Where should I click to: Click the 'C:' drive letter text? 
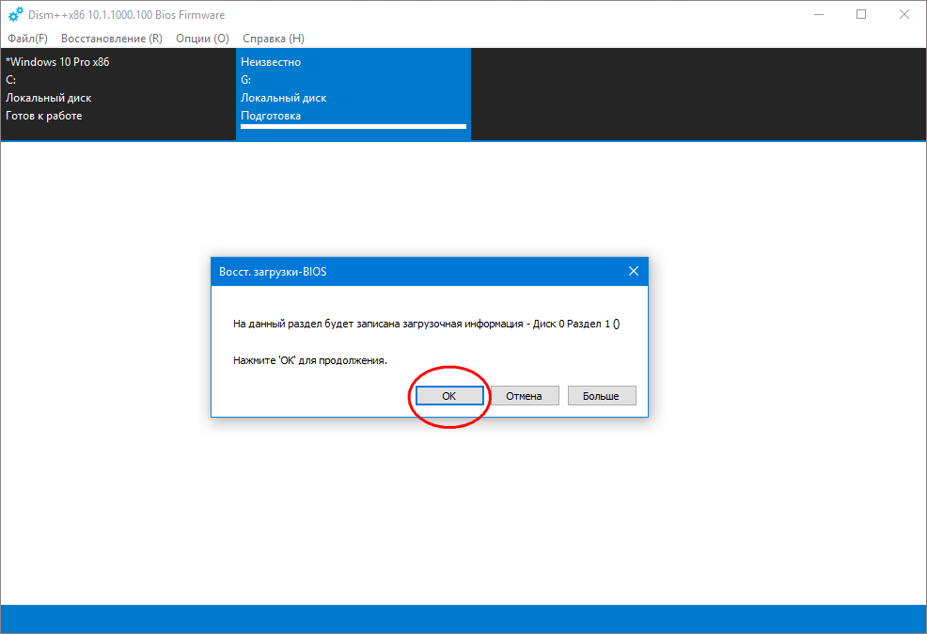[10, 80]
